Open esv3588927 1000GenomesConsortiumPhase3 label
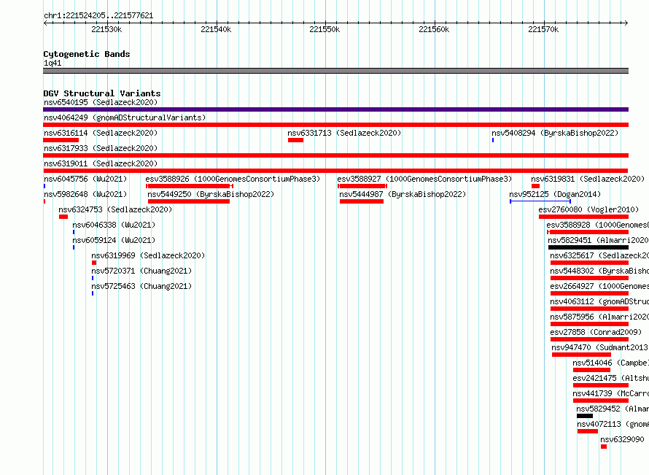The image size is (649, 475). tap(424, 179)
